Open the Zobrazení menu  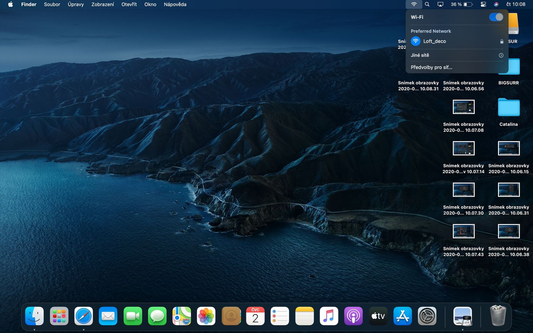[x=102, y=4]
